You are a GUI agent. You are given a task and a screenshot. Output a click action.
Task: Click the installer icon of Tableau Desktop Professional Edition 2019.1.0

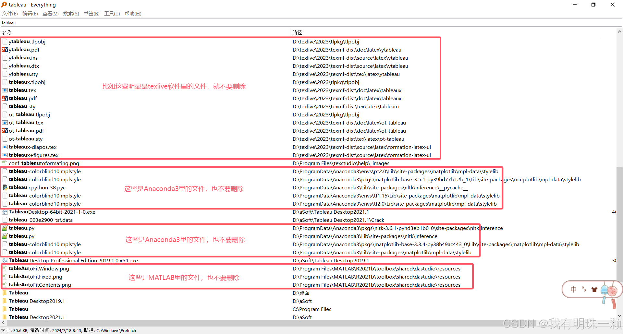coord(5,260)
